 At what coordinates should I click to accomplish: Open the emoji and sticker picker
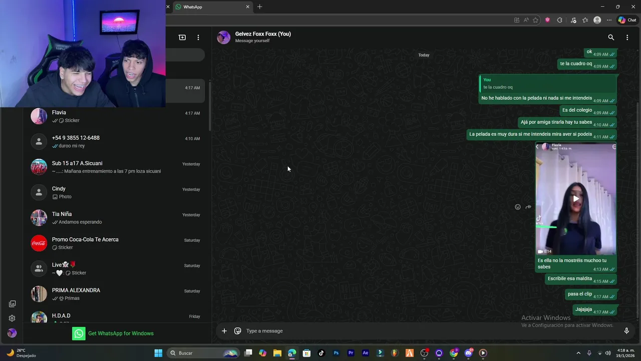coord(238,331)
